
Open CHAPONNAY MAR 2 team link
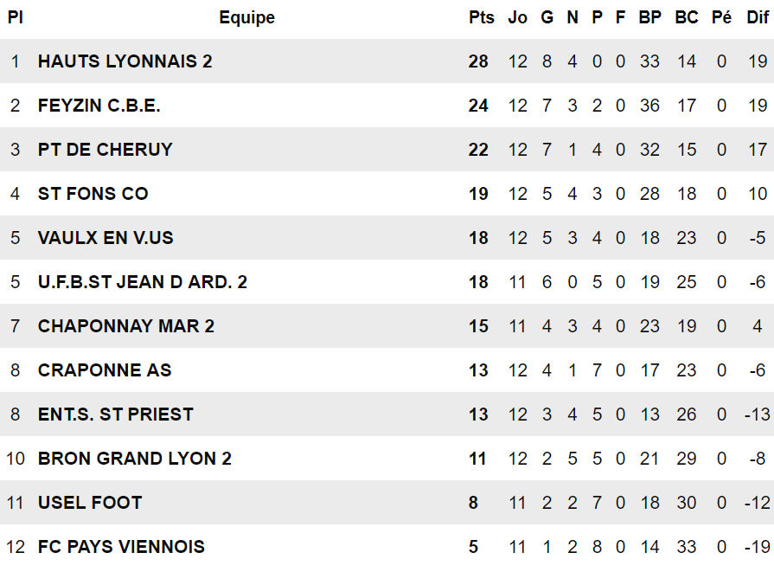126,326
